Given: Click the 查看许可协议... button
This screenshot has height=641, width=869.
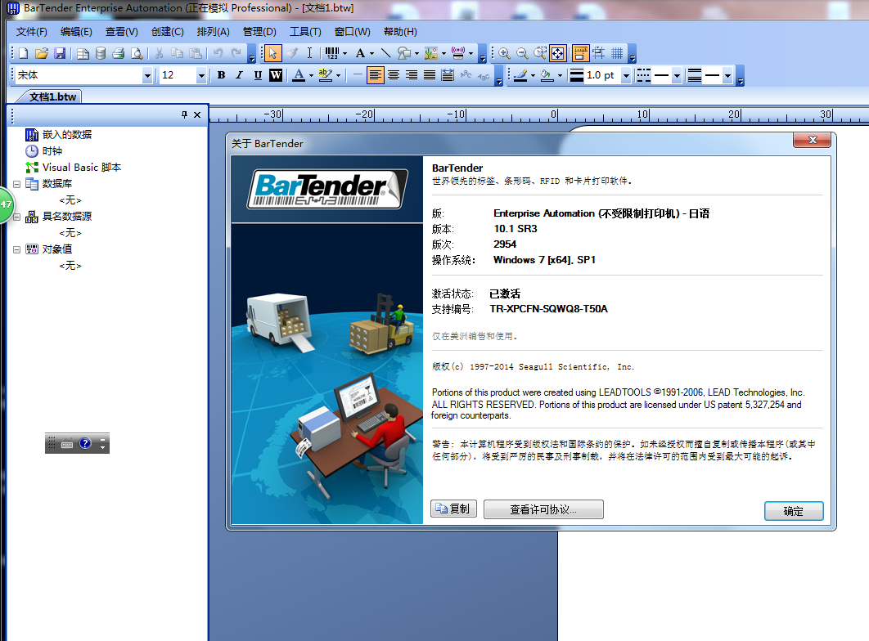Looking at the screenshot, I should tap(543, 509).
